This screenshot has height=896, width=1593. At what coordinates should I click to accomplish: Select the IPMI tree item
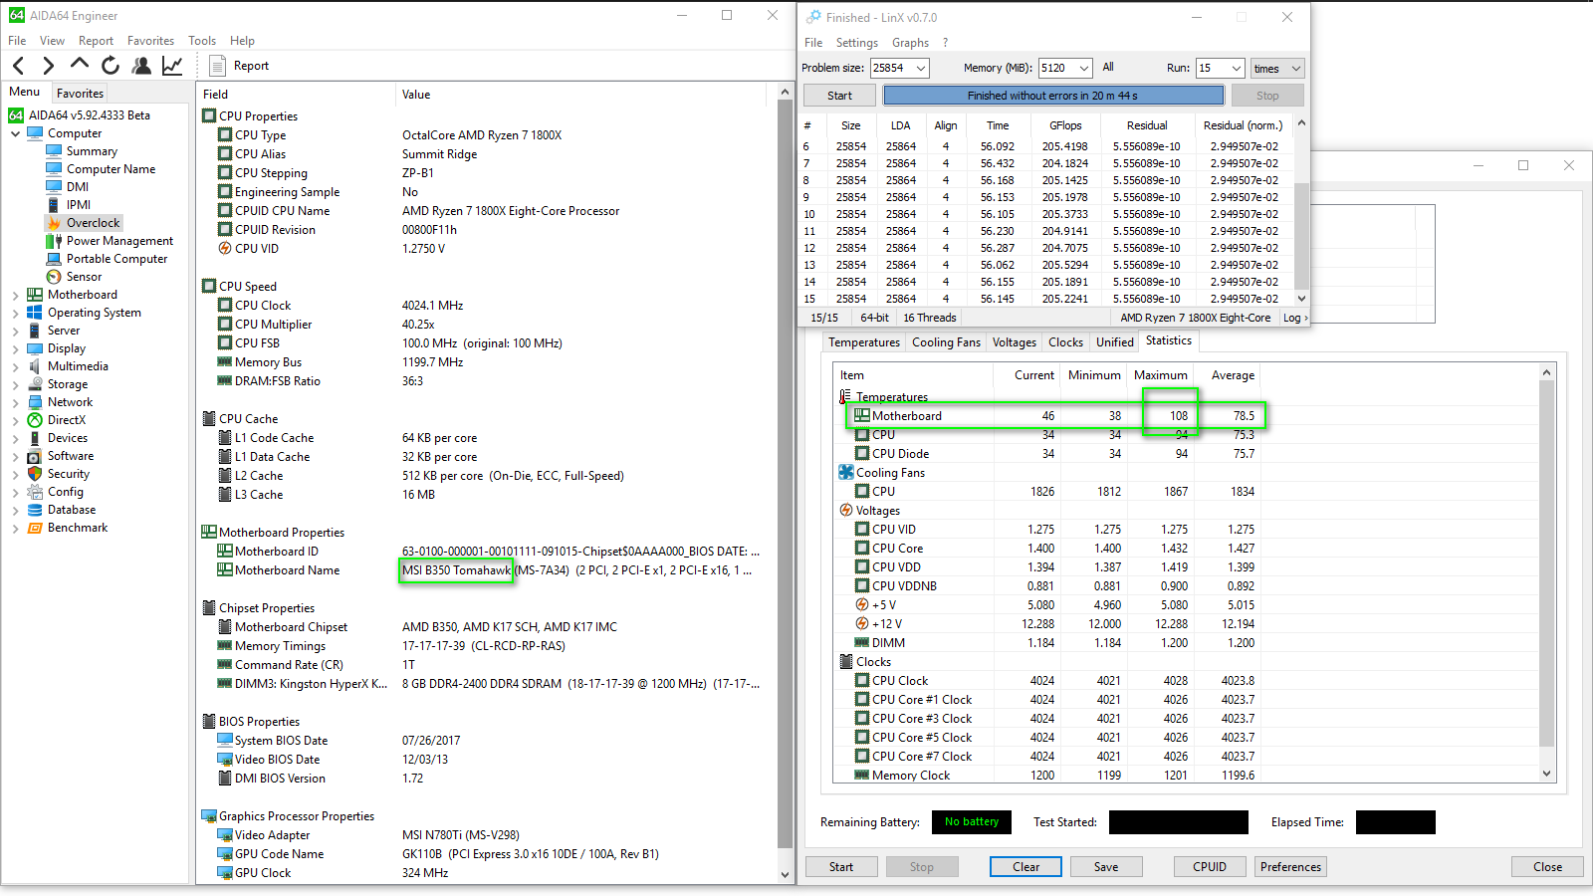click(x=79, y=205)
